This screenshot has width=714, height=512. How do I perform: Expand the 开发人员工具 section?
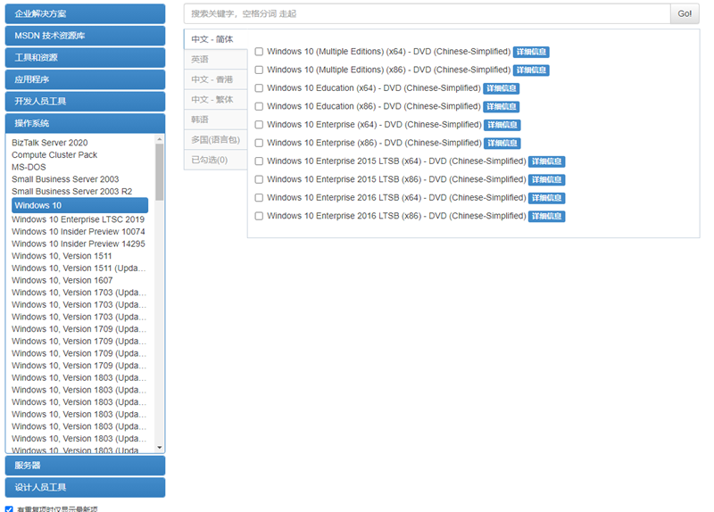85,101
